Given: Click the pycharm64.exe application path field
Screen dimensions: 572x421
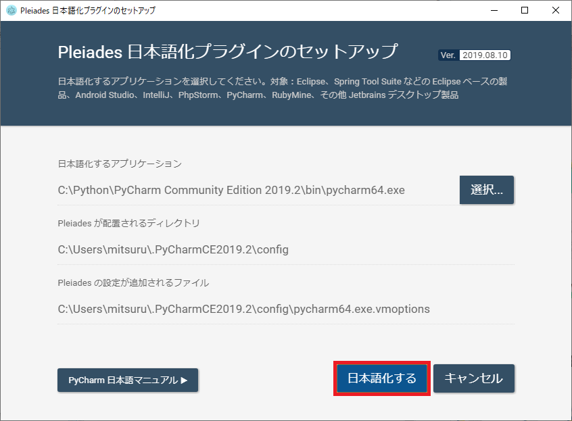Looking at the screenshot, I should [257, 191].
